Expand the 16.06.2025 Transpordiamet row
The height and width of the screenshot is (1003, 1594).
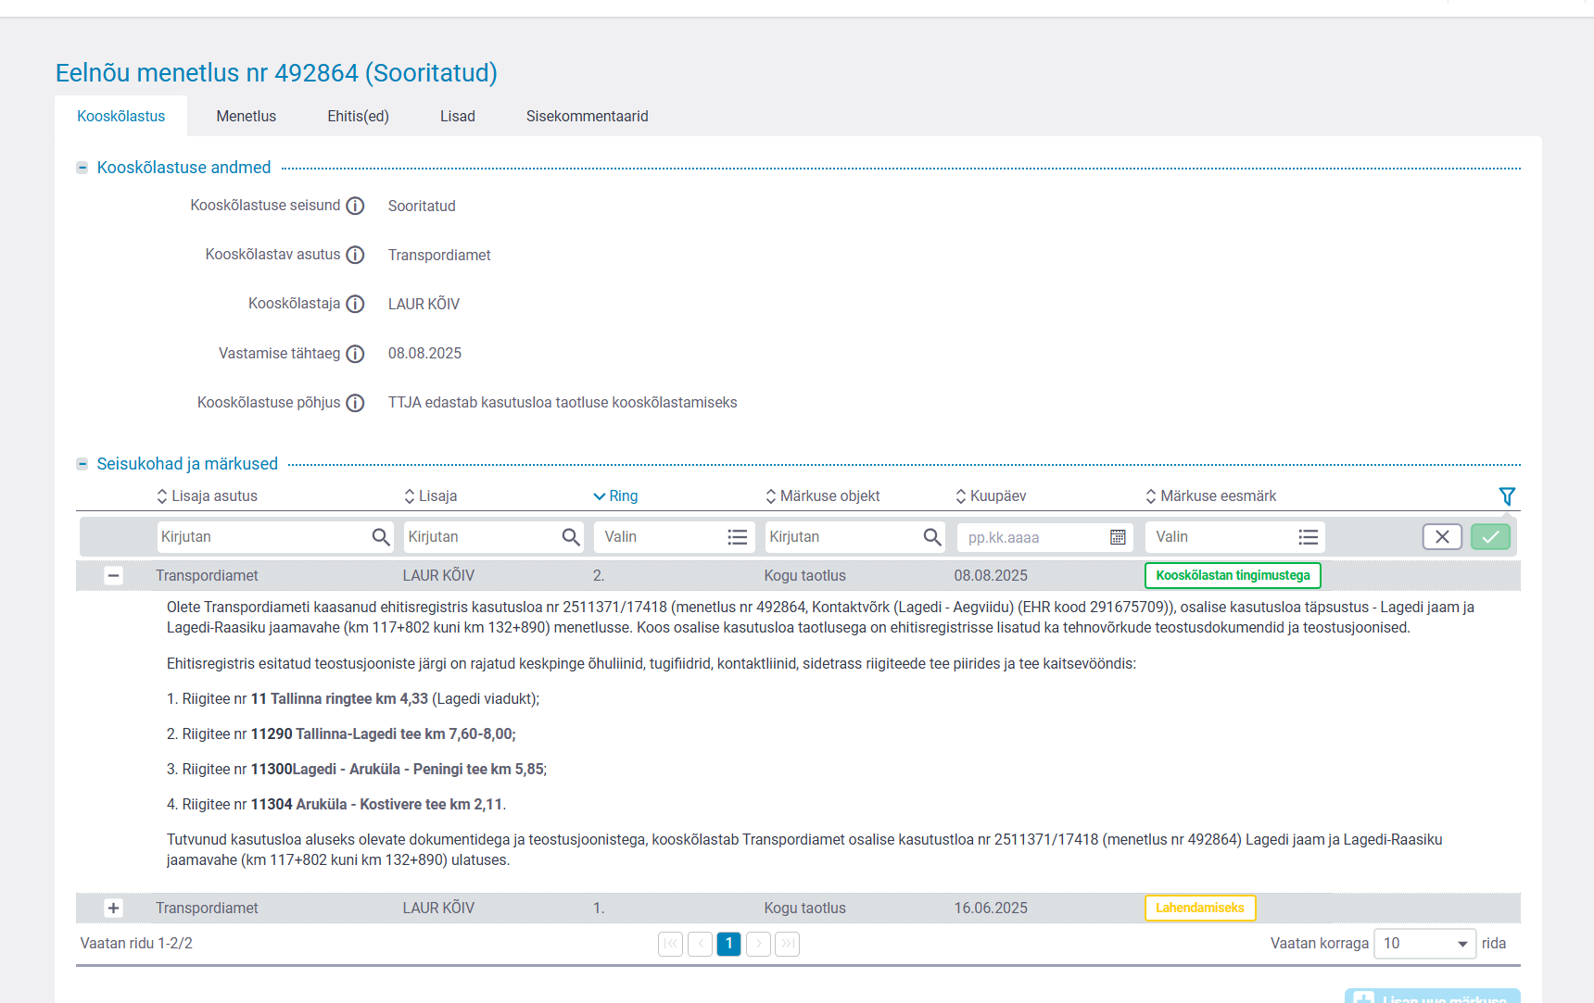(113, 909)
